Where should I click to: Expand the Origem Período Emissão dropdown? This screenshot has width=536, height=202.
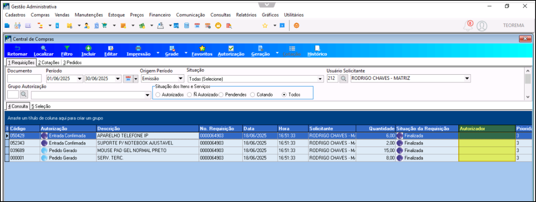pos(181,79)
